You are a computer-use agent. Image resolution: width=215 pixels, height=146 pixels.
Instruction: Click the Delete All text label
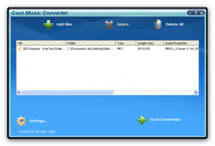(175, 25)
